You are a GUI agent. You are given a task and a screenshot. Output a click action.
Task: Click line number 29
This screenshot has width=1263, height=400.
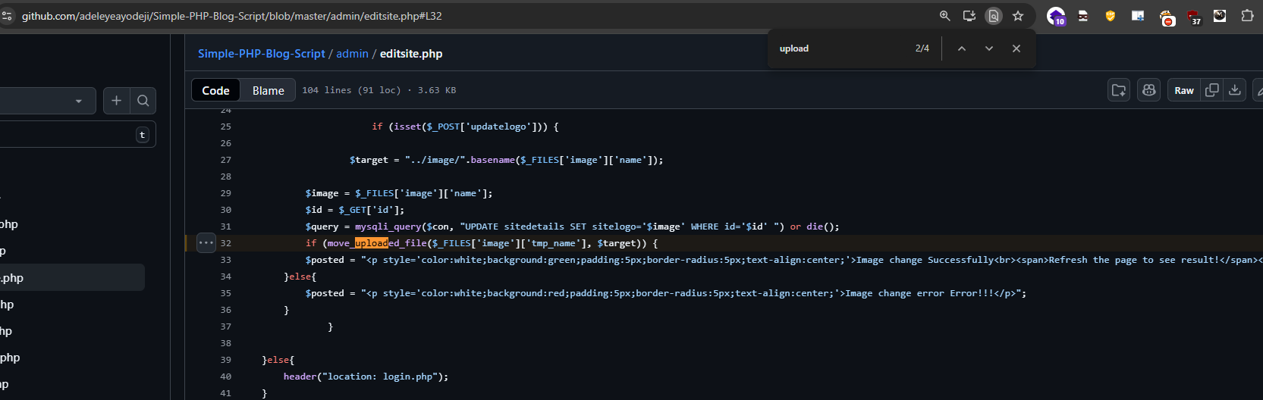[225, 193]
